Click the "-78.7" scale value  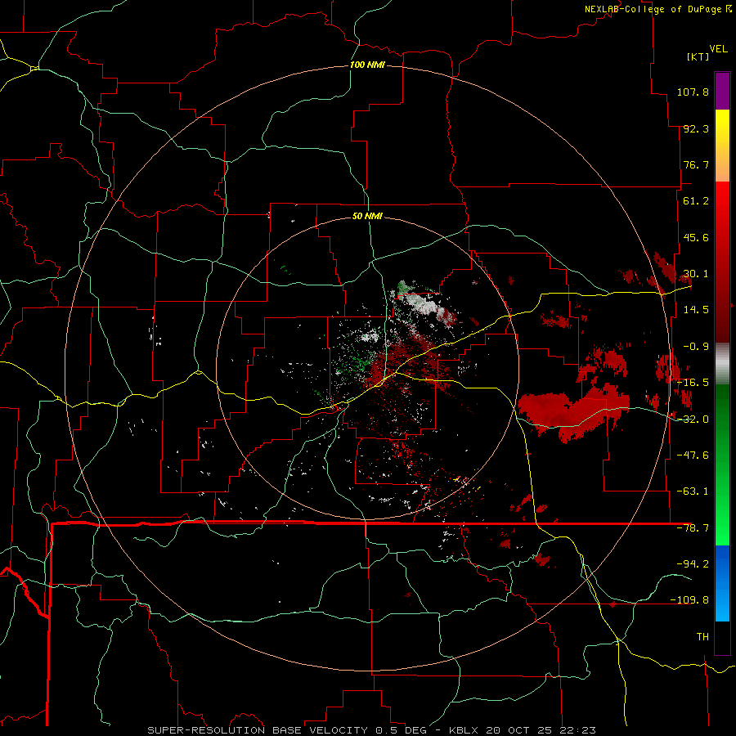(693, 528)
